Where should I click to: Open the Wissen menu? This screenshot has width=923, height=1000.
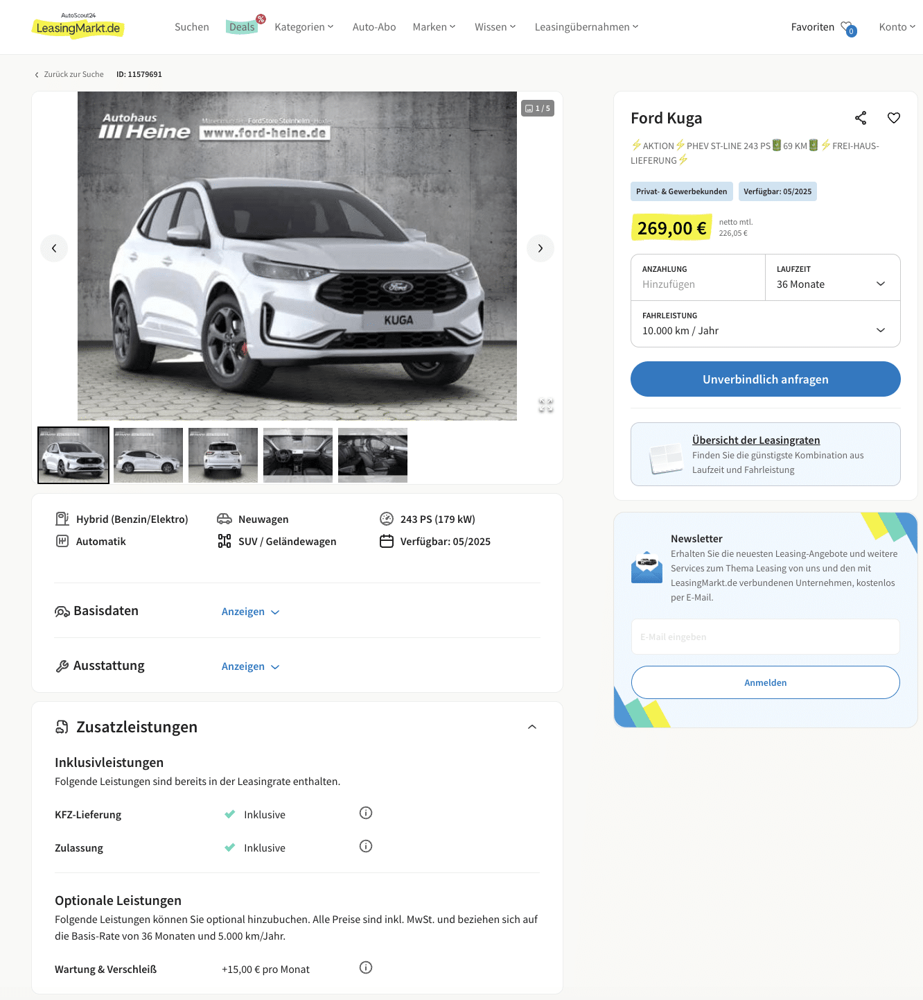click(495, 27)
